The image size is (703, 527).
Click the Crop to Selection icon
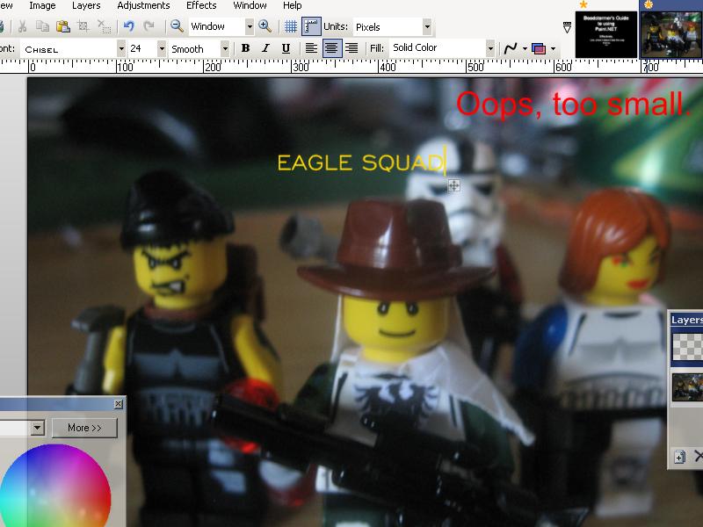pyautogui.click(x=83, y=26)
